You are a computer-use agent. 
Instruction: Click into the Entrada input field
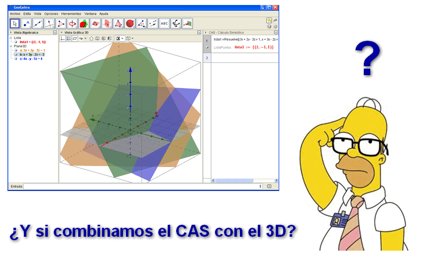point(143,186)
